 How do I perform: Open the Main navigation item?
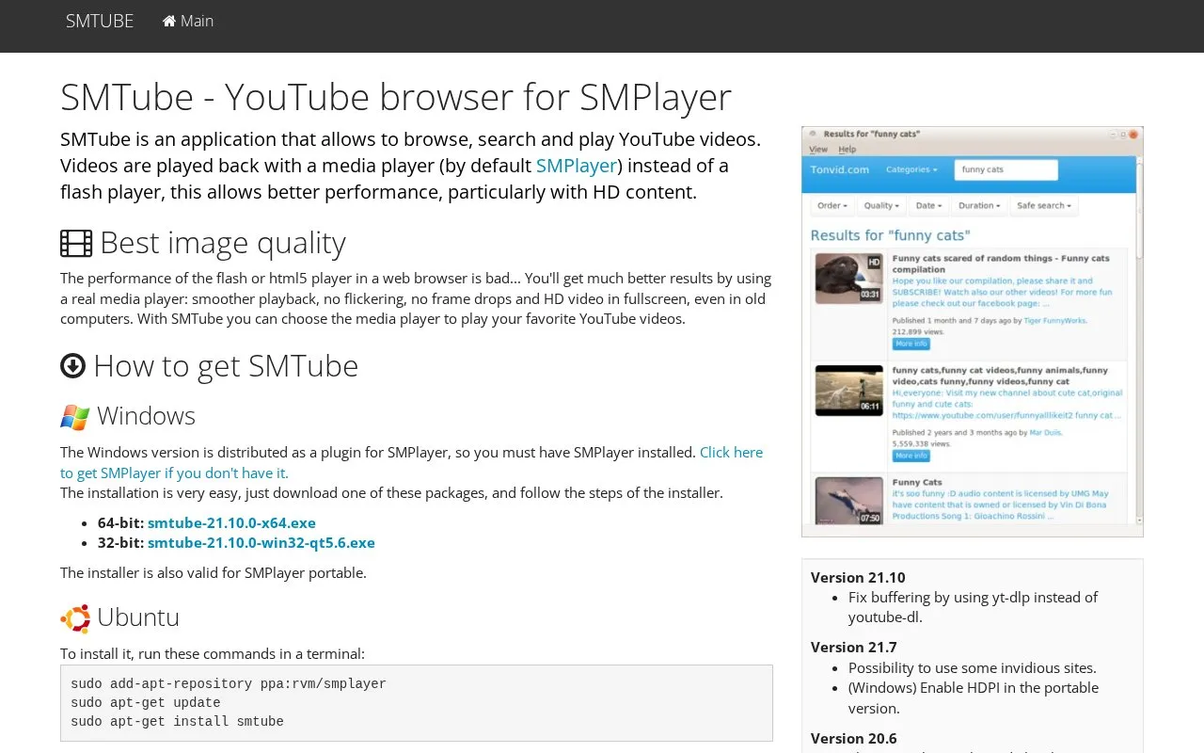coord(188,21)
